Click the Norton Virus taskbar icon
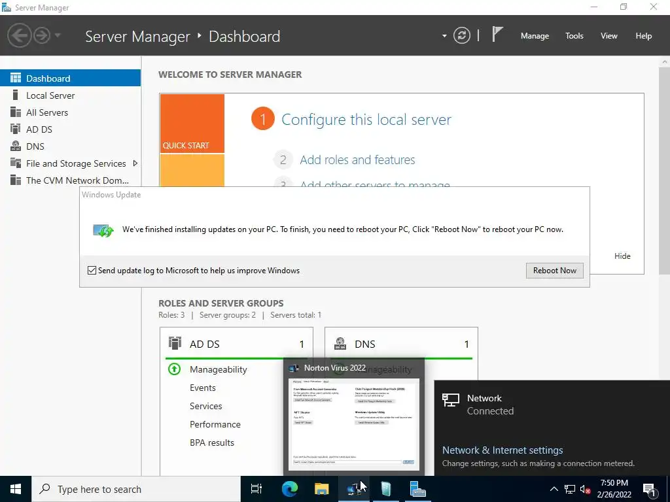The width and height of the screenshot is (670, 502). click(x=354, y=489)
